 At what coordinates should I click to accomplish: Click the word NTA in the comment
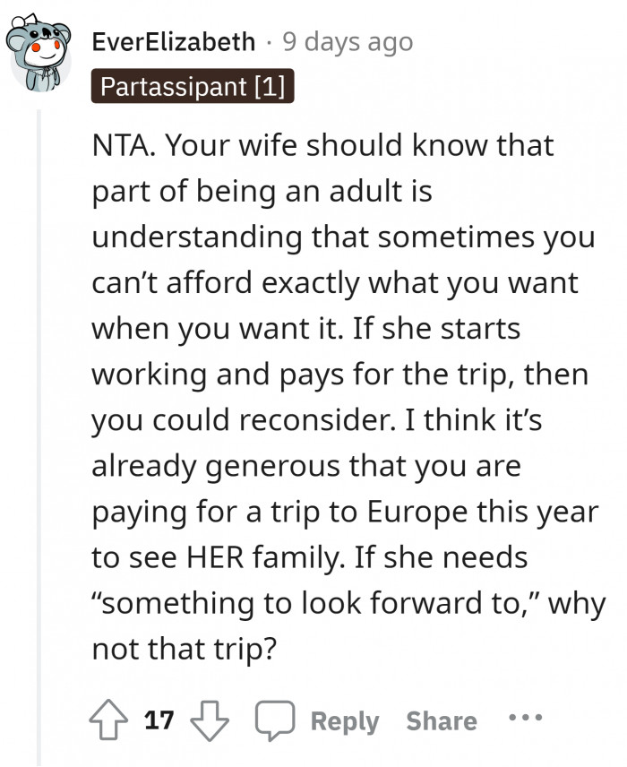(123, 145)
